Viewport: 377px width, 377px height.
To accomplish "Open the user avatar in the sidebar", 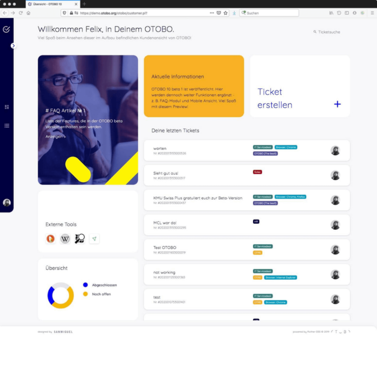I will (7, 203).
